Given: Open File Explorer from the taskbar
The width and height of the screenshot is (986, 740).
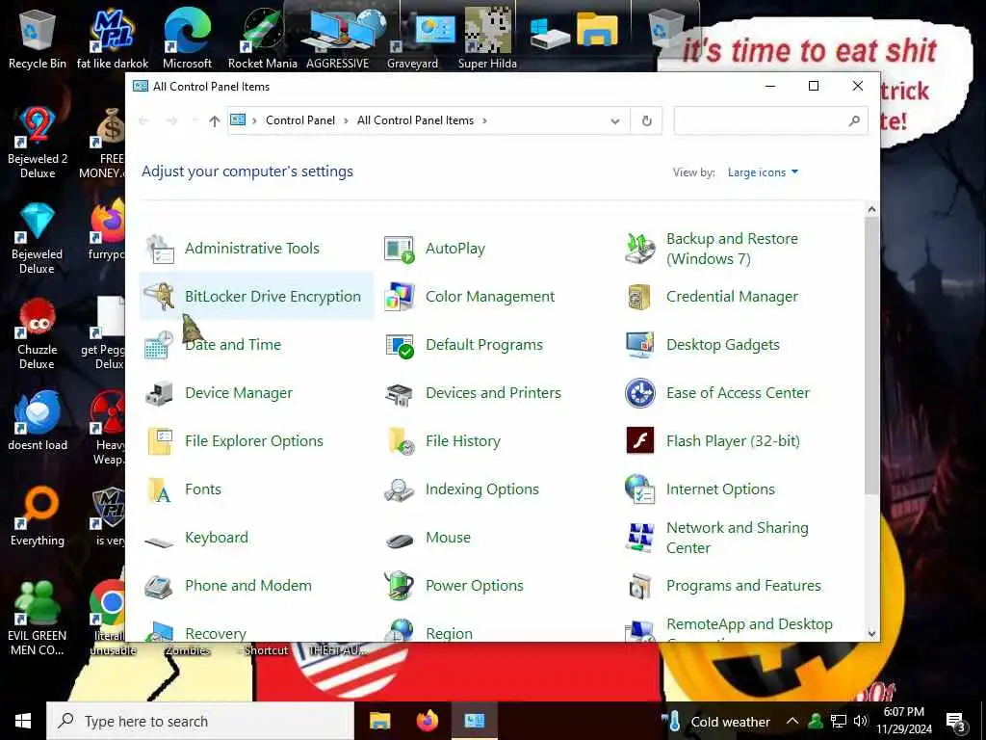Looking at the screenshot, I should pyautogui.click(x=379, y=721).
